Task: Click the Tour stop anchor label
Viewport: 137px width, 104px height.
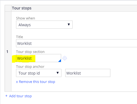Action: pyautogui.click(x=30, y=67)
